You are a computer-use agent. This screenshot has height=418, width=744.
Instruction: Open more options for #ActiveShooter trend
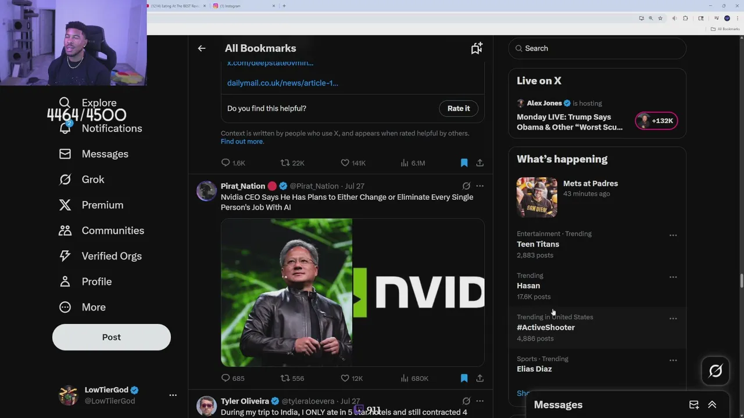click(x=673, y=319)
